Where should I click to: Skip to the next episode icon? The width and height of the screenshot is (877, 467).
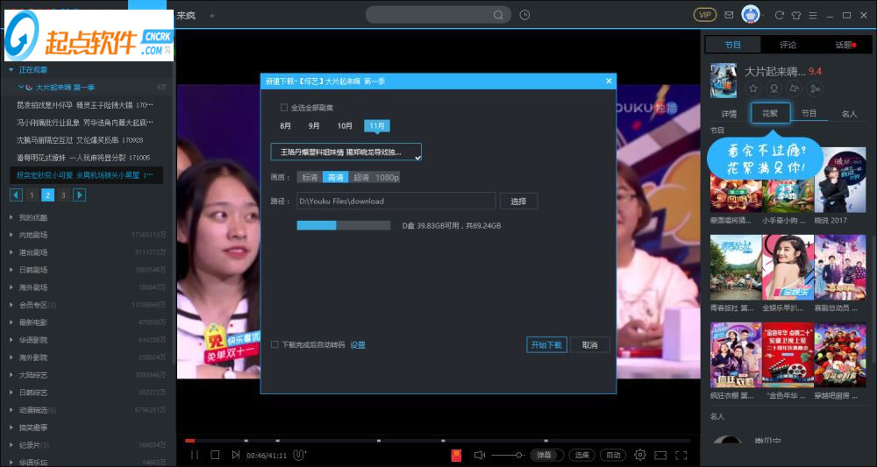tap(235, 455)
